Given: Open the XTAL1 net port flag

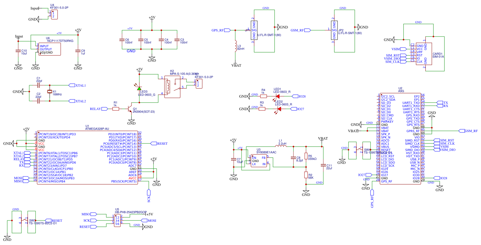Looking at the screenshot, I should coord(71,85).
